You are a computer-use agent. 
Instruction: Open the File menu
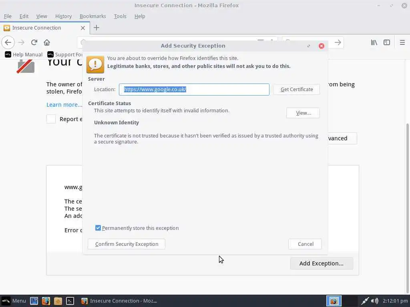pos(8,16)
